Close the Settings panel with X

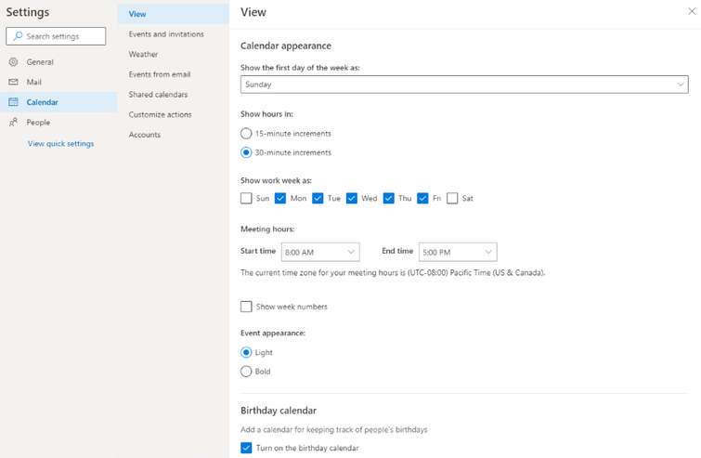pos(691,12)
